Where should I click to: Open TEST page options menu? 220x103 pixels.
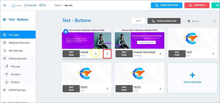[213, 54]
